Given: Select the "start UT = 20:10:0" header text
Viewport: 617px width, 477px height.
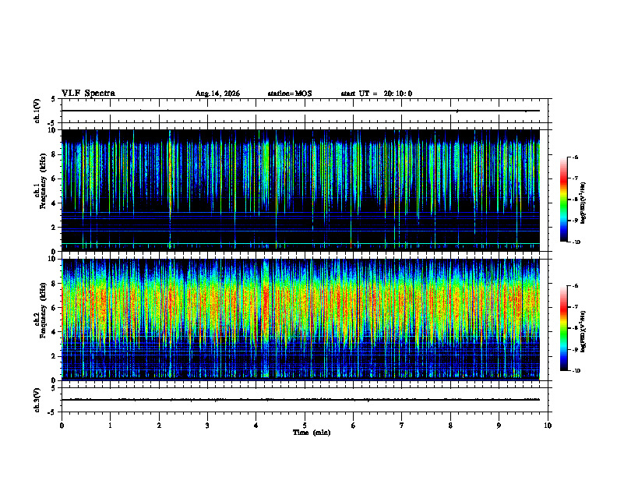Looking at the screenshot, I should tap(376, 94).
